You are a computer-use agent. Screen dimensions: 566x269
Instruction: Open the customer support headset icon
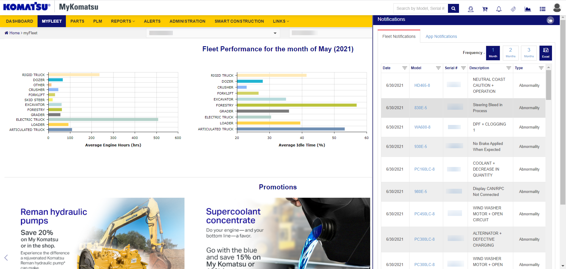(x=471, y=9)
